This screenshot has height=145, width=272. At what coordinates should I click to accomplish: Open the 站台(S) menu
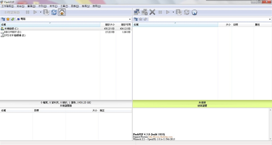pos(20,6)
